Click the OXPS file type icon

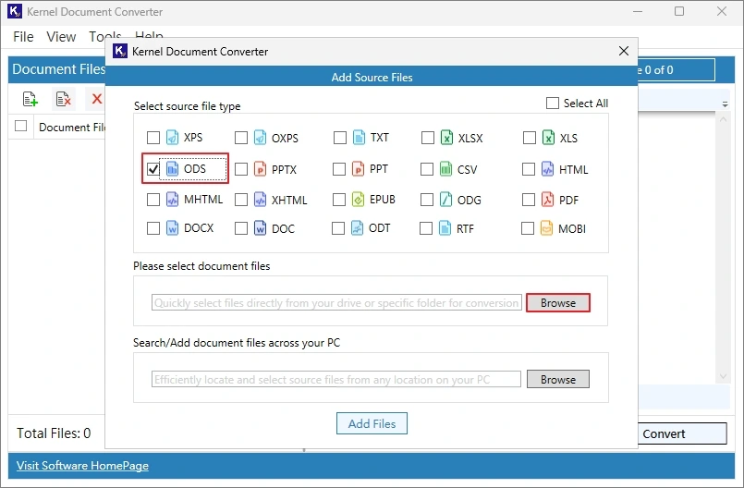click(x=260, y=138)
